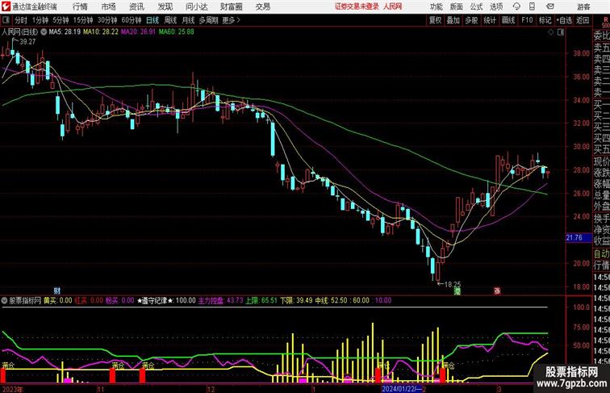Click the 多股 multi-stock button
Viewport: 610px width, 393px height.
(471, 20)
